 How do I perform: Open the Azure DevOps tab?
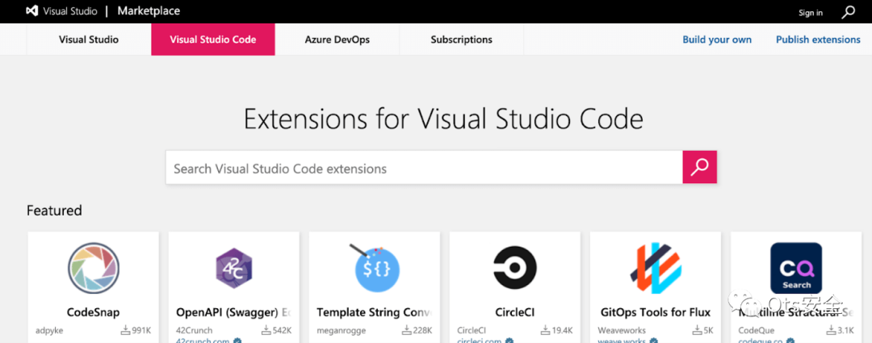(337, 40)
